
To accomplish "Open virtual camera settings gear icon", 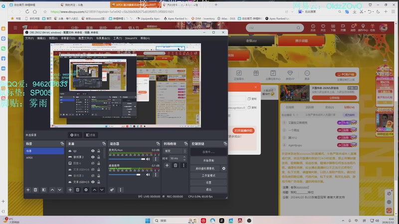I will (223, 168).
